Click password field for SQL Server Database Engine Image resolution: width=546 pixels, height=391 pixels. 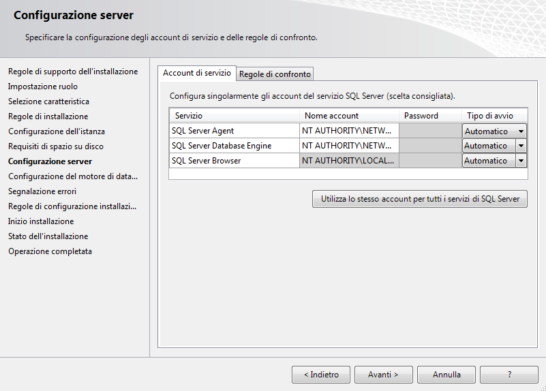tap(430, 146)
